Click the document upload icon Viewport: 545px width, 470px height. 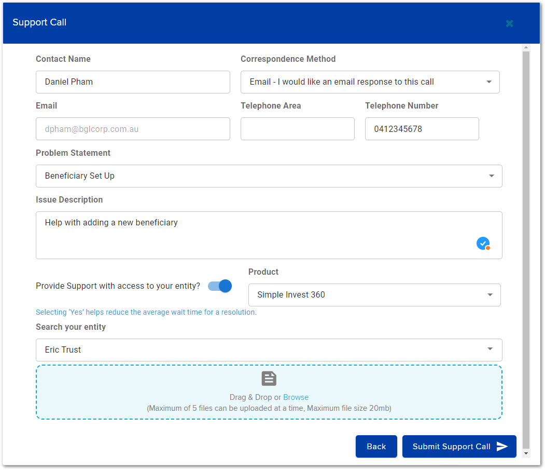269,379
